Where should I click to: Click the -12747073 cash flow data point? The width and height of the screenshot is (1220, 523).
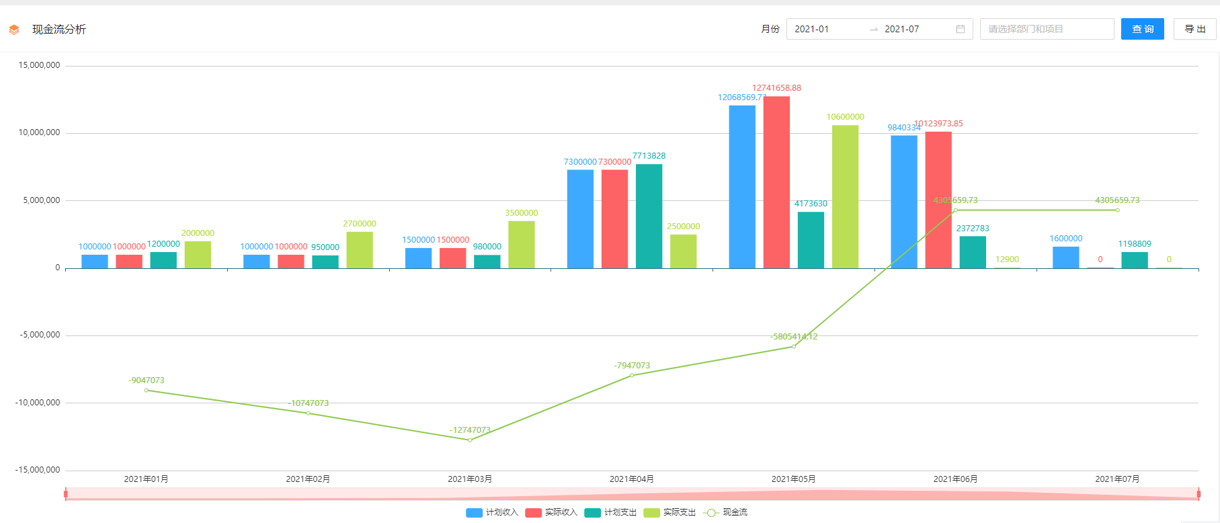pos(470,440)
